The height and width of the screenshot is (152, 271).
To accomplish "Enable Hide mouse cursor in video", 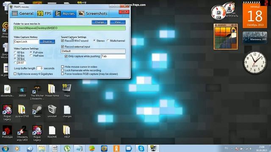I will 63,67.
